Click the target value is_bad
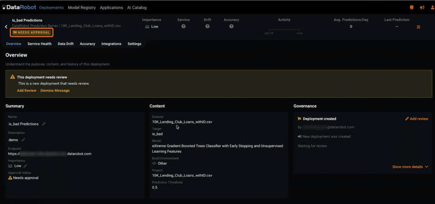Image resolution: width=435 pixels, height=204 pixels. tap(157, 134)
